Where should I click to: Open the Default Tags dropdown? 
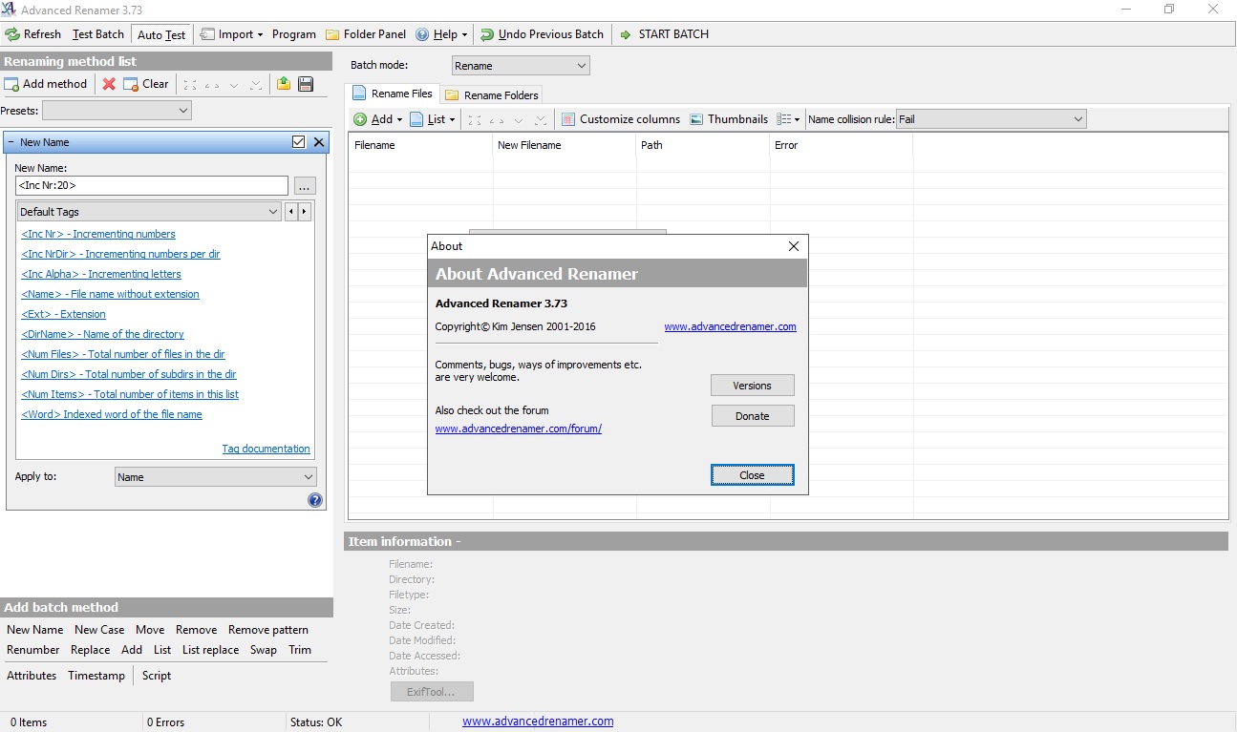(x=149, y=212)
